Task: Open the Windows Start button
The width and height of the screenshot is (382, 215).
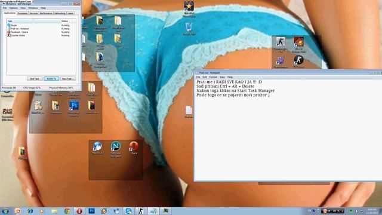Action: coord(5,211)
